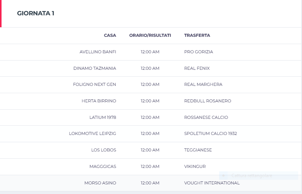Click LATIUM 1978 team name
The width and height of the screenshot is (302, 194).
tap(103, 118)
